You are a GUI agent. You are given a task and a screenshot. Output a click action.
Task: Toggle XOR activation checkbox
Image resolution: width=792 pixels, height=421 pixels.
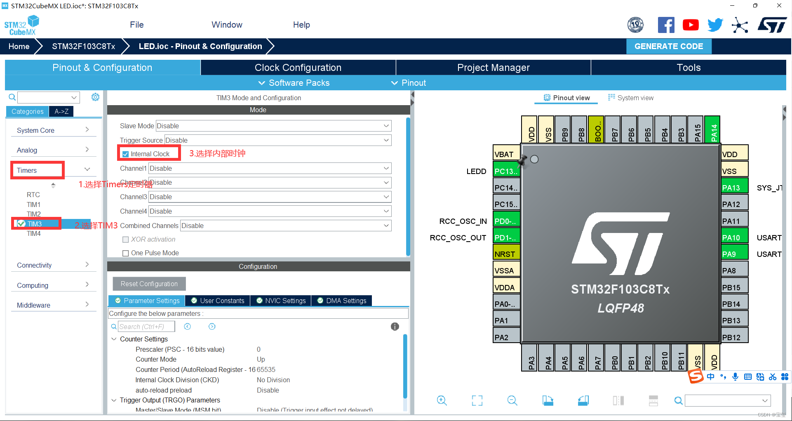[126, 240]
